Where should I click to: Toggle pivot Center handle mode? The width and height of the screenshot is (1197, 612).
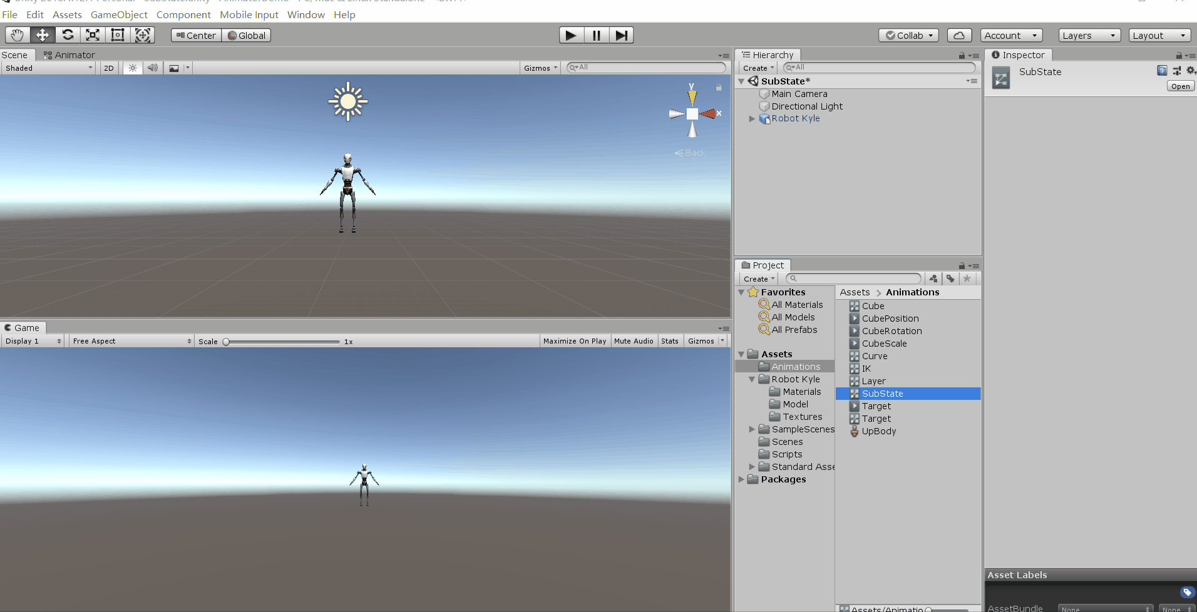coord(196,36)
